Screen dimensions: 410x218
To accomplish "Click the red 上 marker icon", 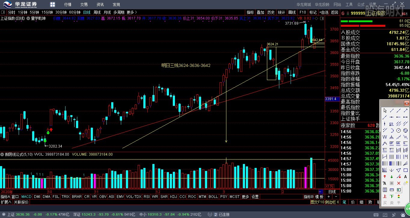I will pos(385,196).
